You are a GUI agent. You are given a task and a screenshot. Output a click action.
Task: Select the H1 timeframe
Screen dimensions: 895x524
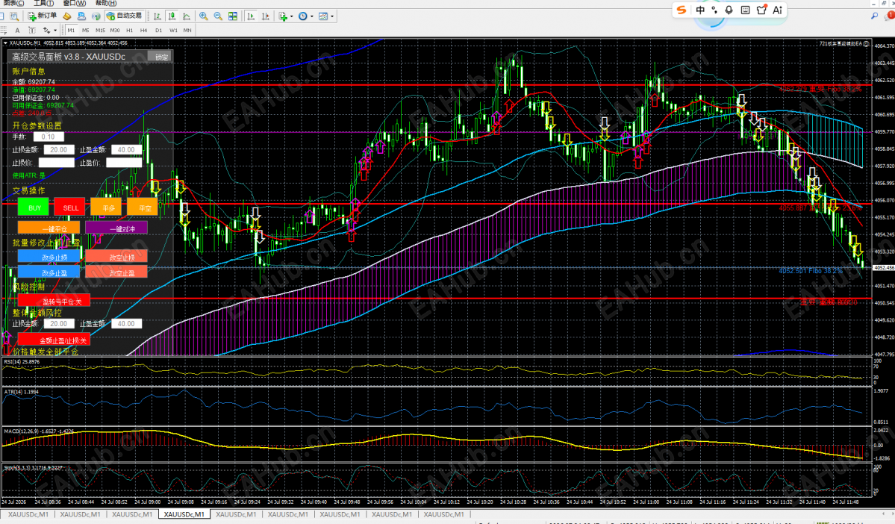[x=130, y=31]
